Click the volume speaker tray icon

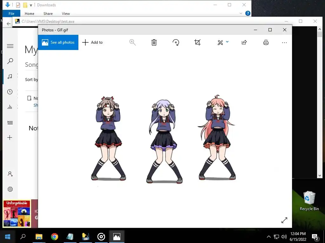point(284,237)
